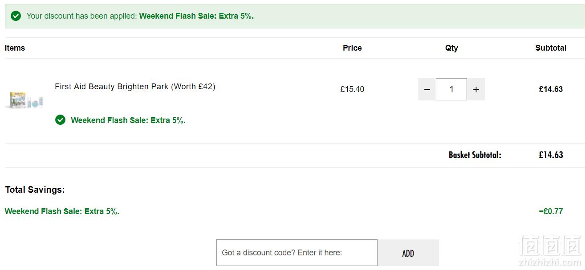
Task: Click the Total Savings heading
Action: pyautogui.click(x=35, y=190)
